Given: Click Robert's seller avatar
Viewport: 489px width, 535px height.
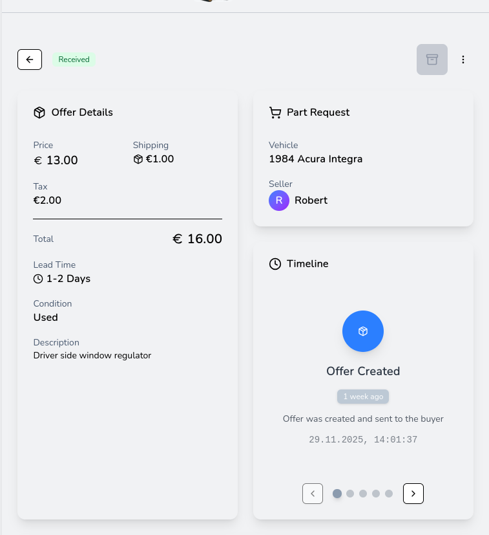Looking at the screenshot, I should [x=279, y=201].
